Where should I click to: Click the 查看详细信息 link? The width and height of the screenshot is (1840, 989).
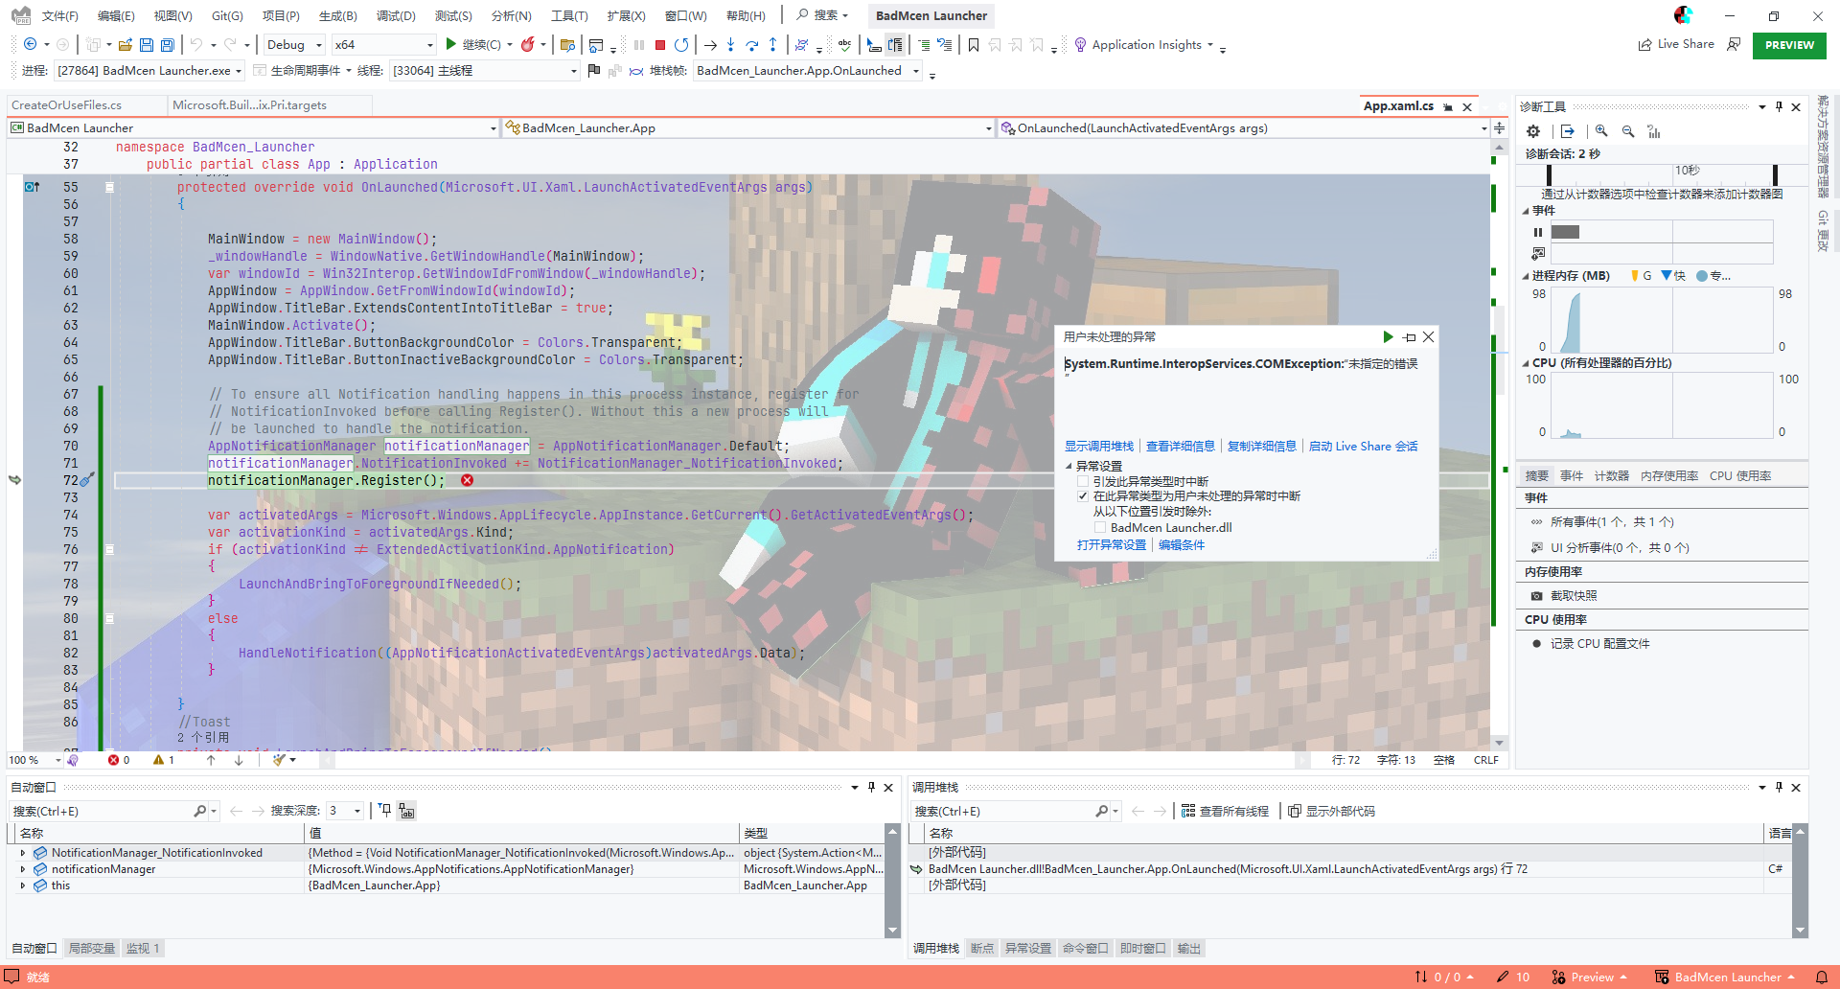[x=1180, y=447]
